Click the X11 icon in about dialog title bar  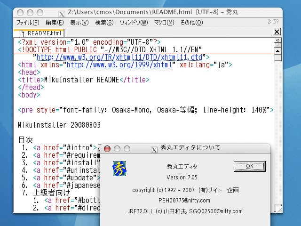[154, 150]
